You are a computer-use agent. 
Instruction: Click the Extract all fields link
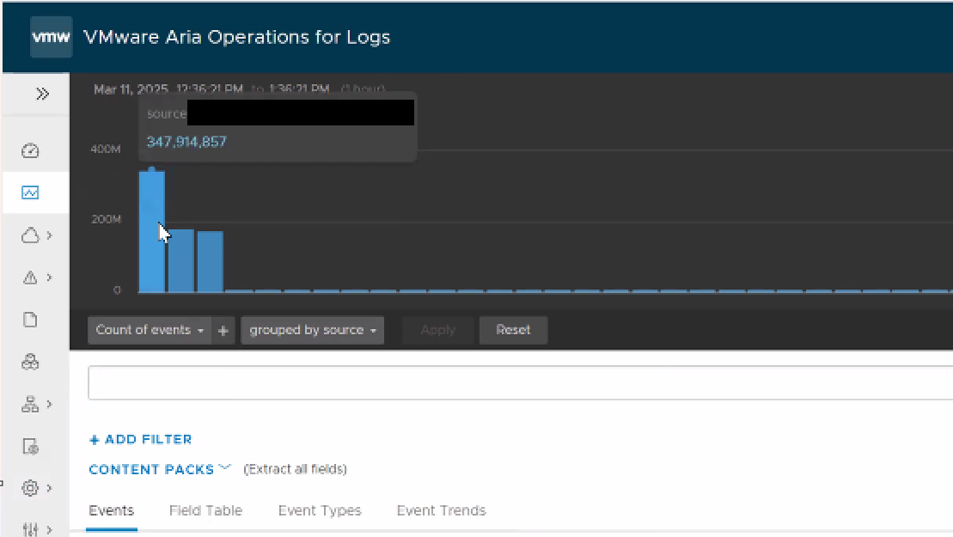click(x=296, y=469)
